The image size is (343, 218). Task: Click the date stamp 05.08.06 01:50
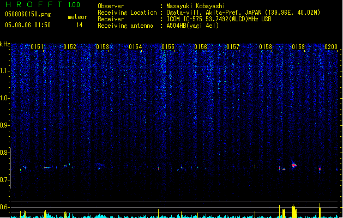click(x=28, y=25)
